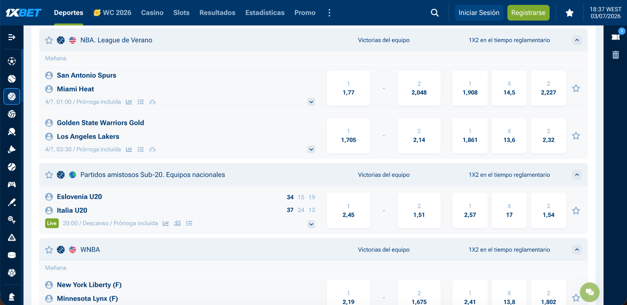Open favorites star in the header
This screenshot has height=305, width=627.
pyautogui.click(x=570, y=13)
